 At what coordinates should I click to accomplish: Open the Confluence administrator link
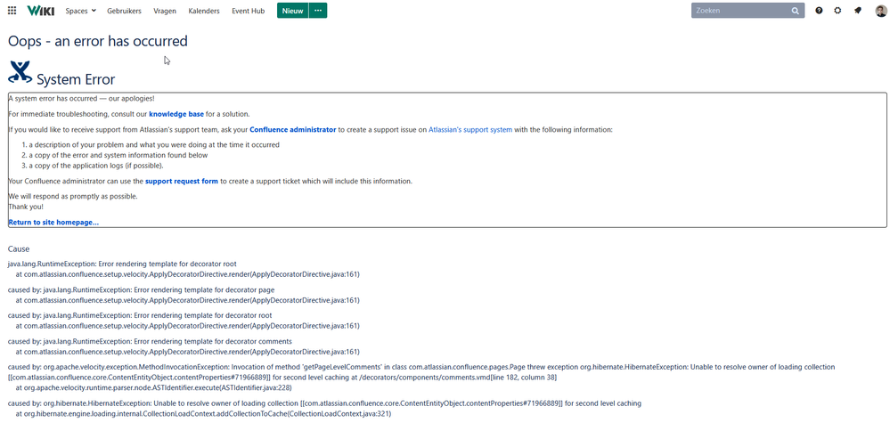292,130
